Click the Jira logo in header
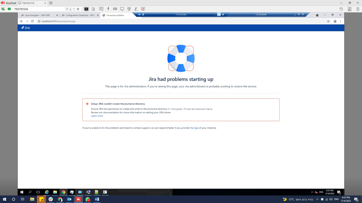Viewport: 362px width, 203px height. [25, 27]
